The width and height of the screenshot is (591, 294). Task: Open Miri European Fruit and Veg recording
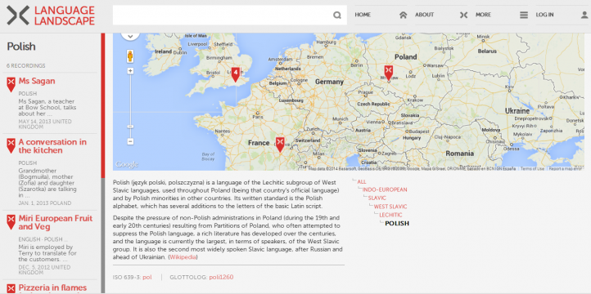coord(56,223)
